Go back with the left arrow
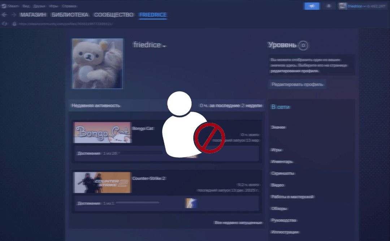The width and height of the screenshot is (390, 241). 4,15
